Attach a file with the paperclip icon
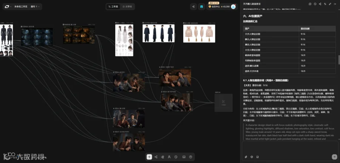This screenshot has width=340, height=163. [246, 157]
